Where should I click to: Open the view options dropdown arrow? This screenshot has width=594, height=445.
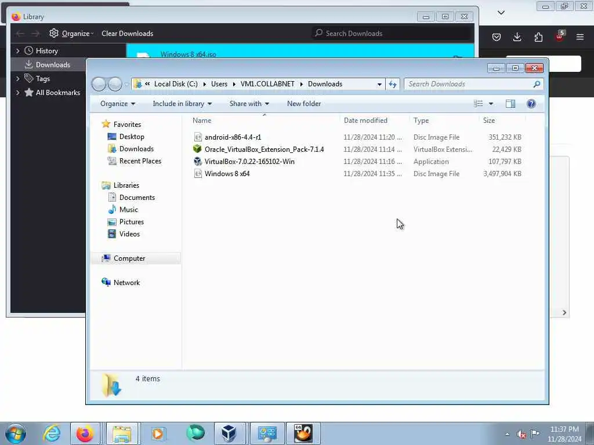[491, 104]
